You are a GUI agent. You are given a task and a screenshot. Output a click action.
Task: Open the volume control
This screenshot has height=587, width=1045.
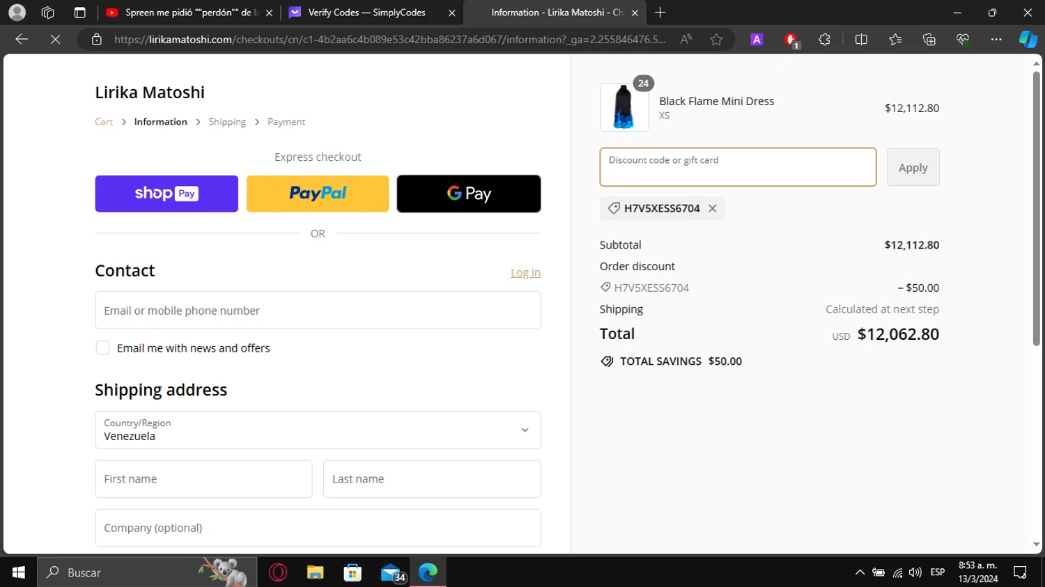915,572
